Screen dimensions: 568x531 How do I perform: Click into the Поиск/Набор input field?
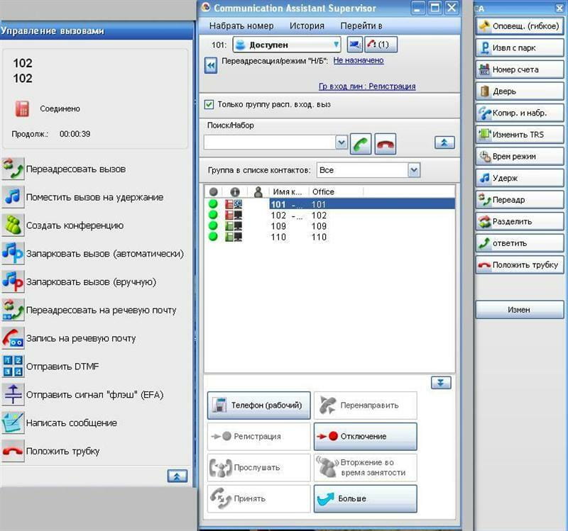pos(270,142)
